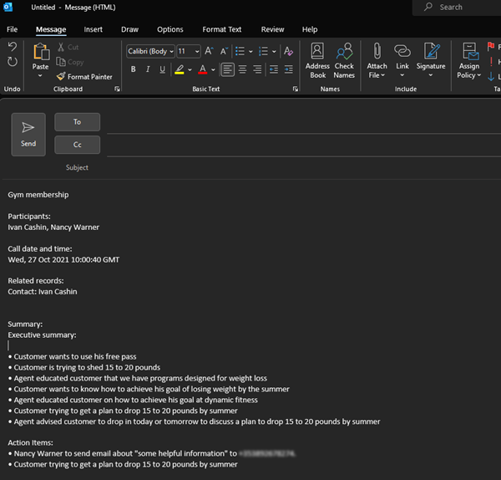
Task: Increase font size with grow font icon
Action: coord(209,51)
